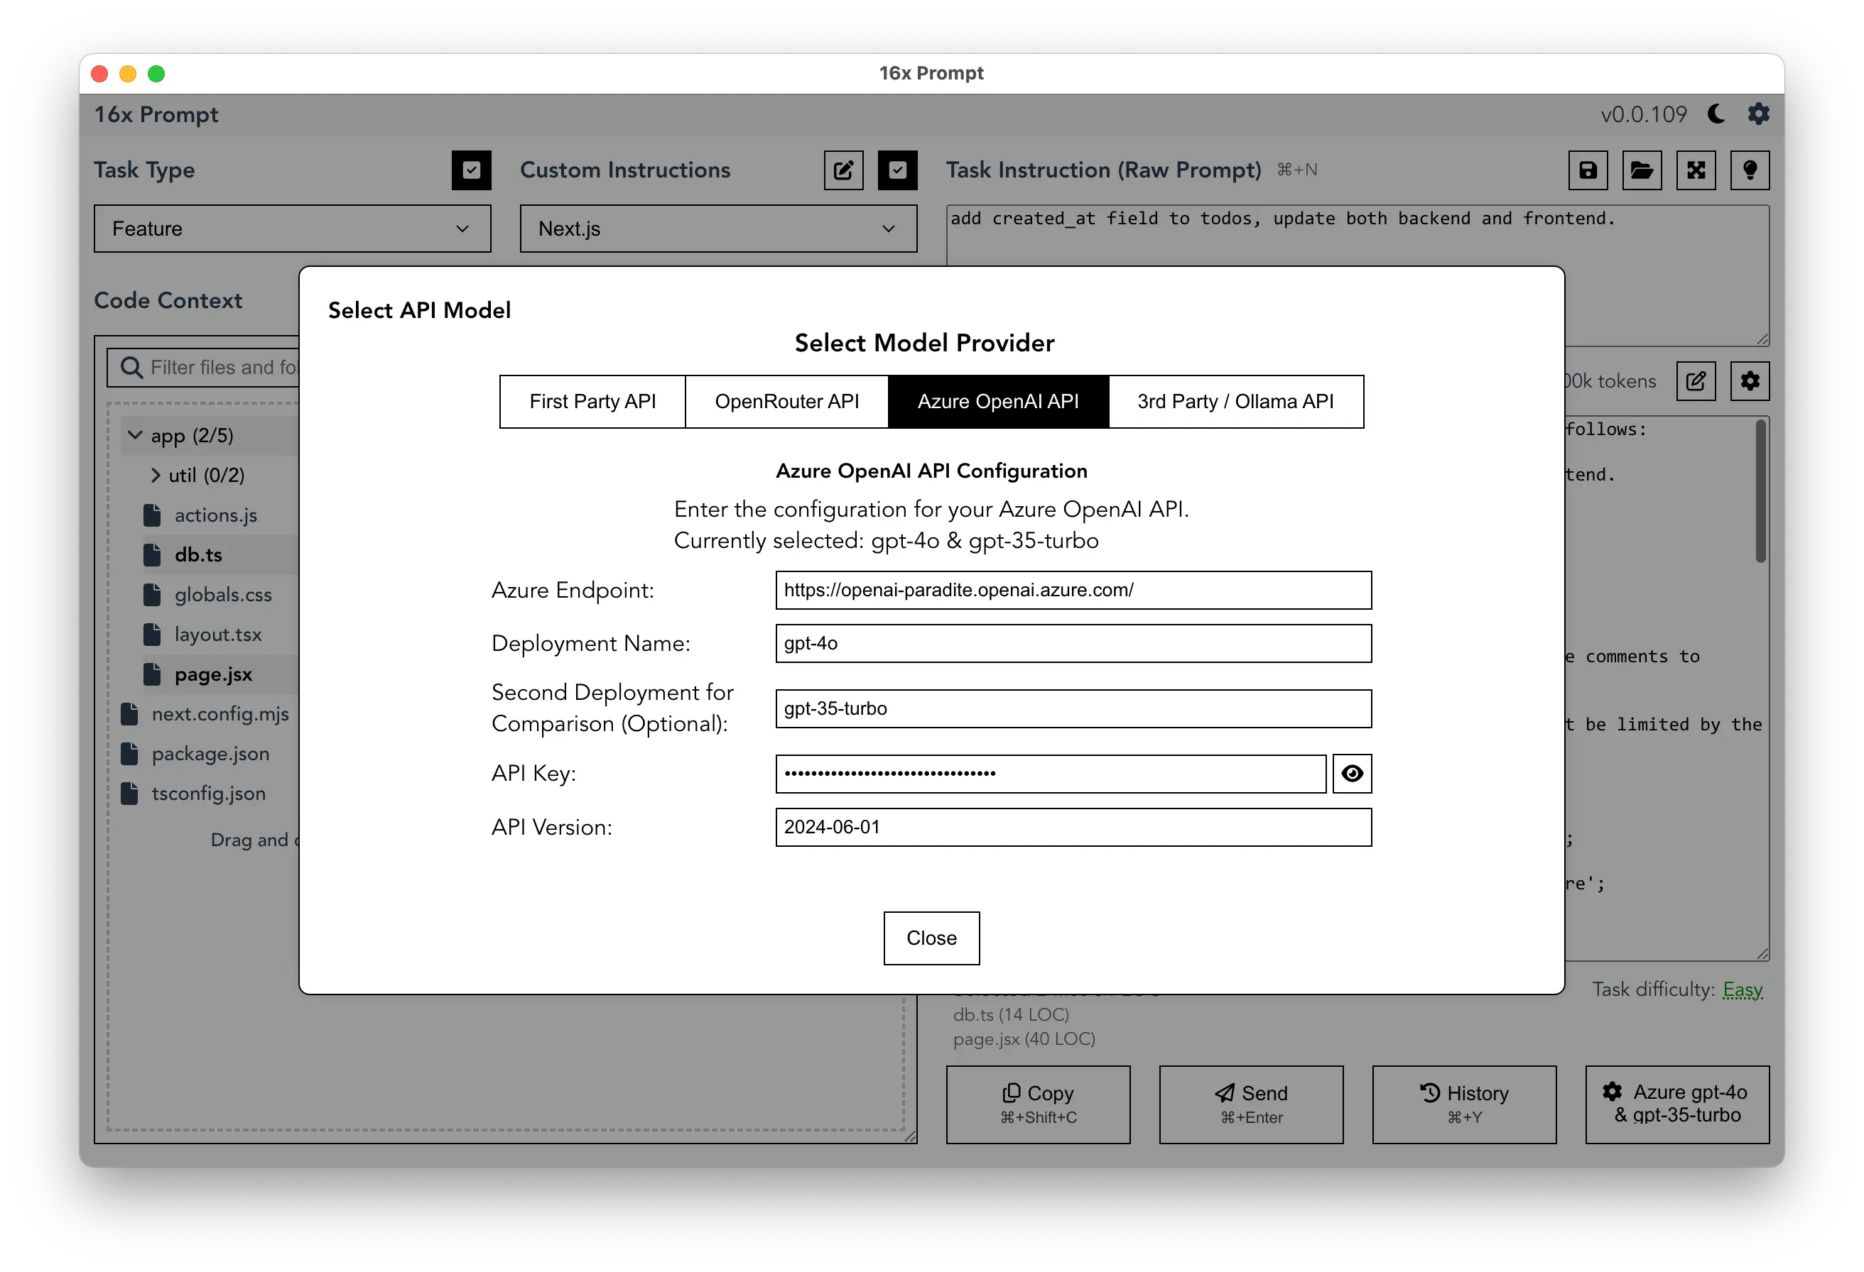Select Azure OpenAI API tab
This screenshot has height=1272, width=1864.
(998, 401)
